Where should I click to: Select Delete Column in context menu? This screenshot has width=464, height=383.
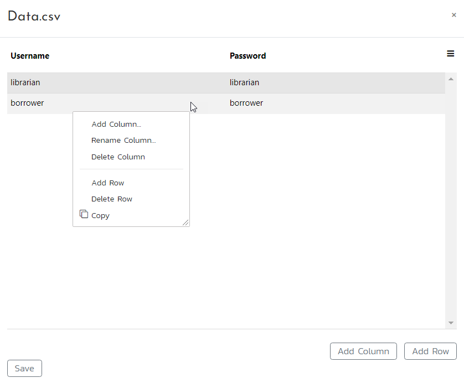point(118,157)
